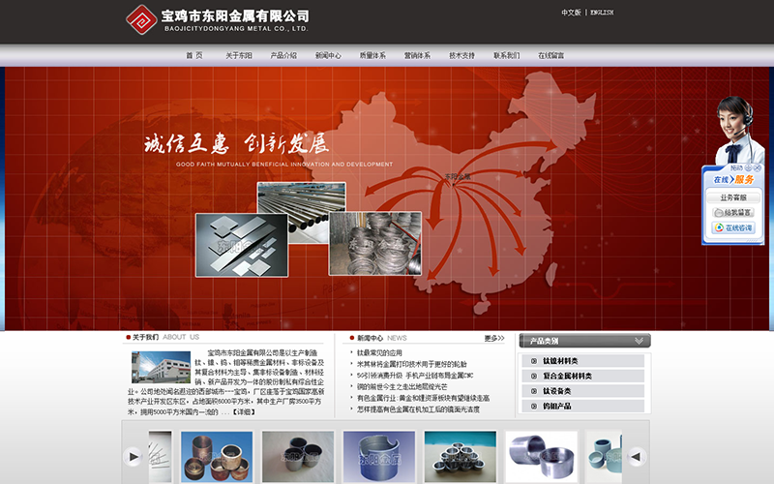The height and width of the screenshot is (484, 774).
Task: Minimize the online service widget
Action: [x=748, y=168]
